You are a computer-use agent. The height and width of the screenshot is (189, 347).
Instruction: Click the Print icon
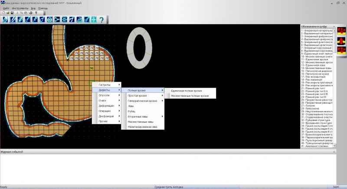[31, 13]
